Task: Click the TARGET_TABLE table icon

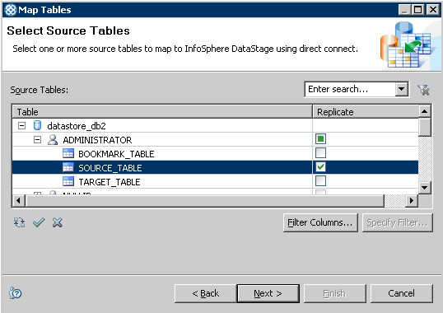Action: pyautogui.click(x=68, y=181)
